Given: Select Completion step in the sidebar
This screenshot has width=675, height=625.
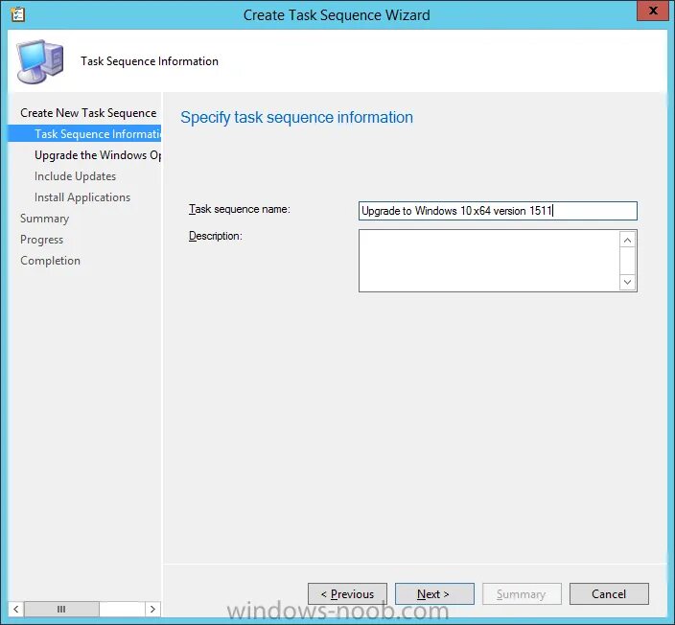Looking at the screenshot, I should [x=50, y=261].
